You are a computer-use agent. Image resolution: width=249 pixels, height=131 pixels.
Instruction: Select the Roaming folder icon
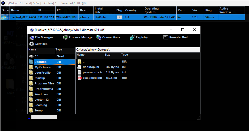31,105
